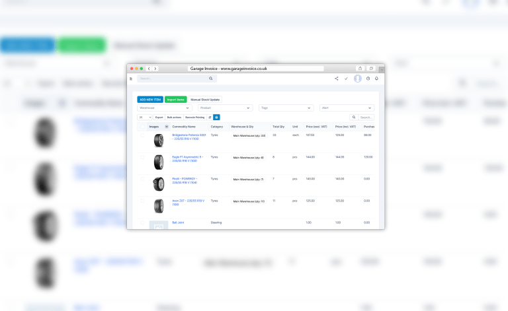Tick the checkbox for Bridgestone Potenza row
Screen dimensions: 508x311
point(142,135)
